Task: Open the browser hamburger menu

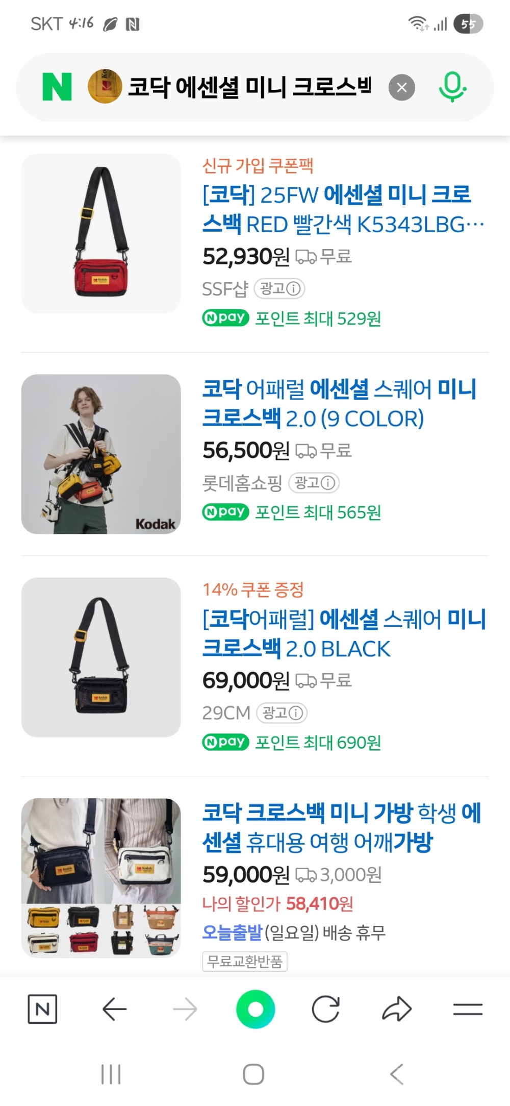Action: tap(468, 1009)
